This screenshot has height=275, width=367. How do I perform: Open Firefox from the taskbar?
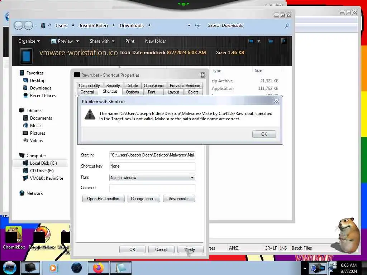point(98,268)
